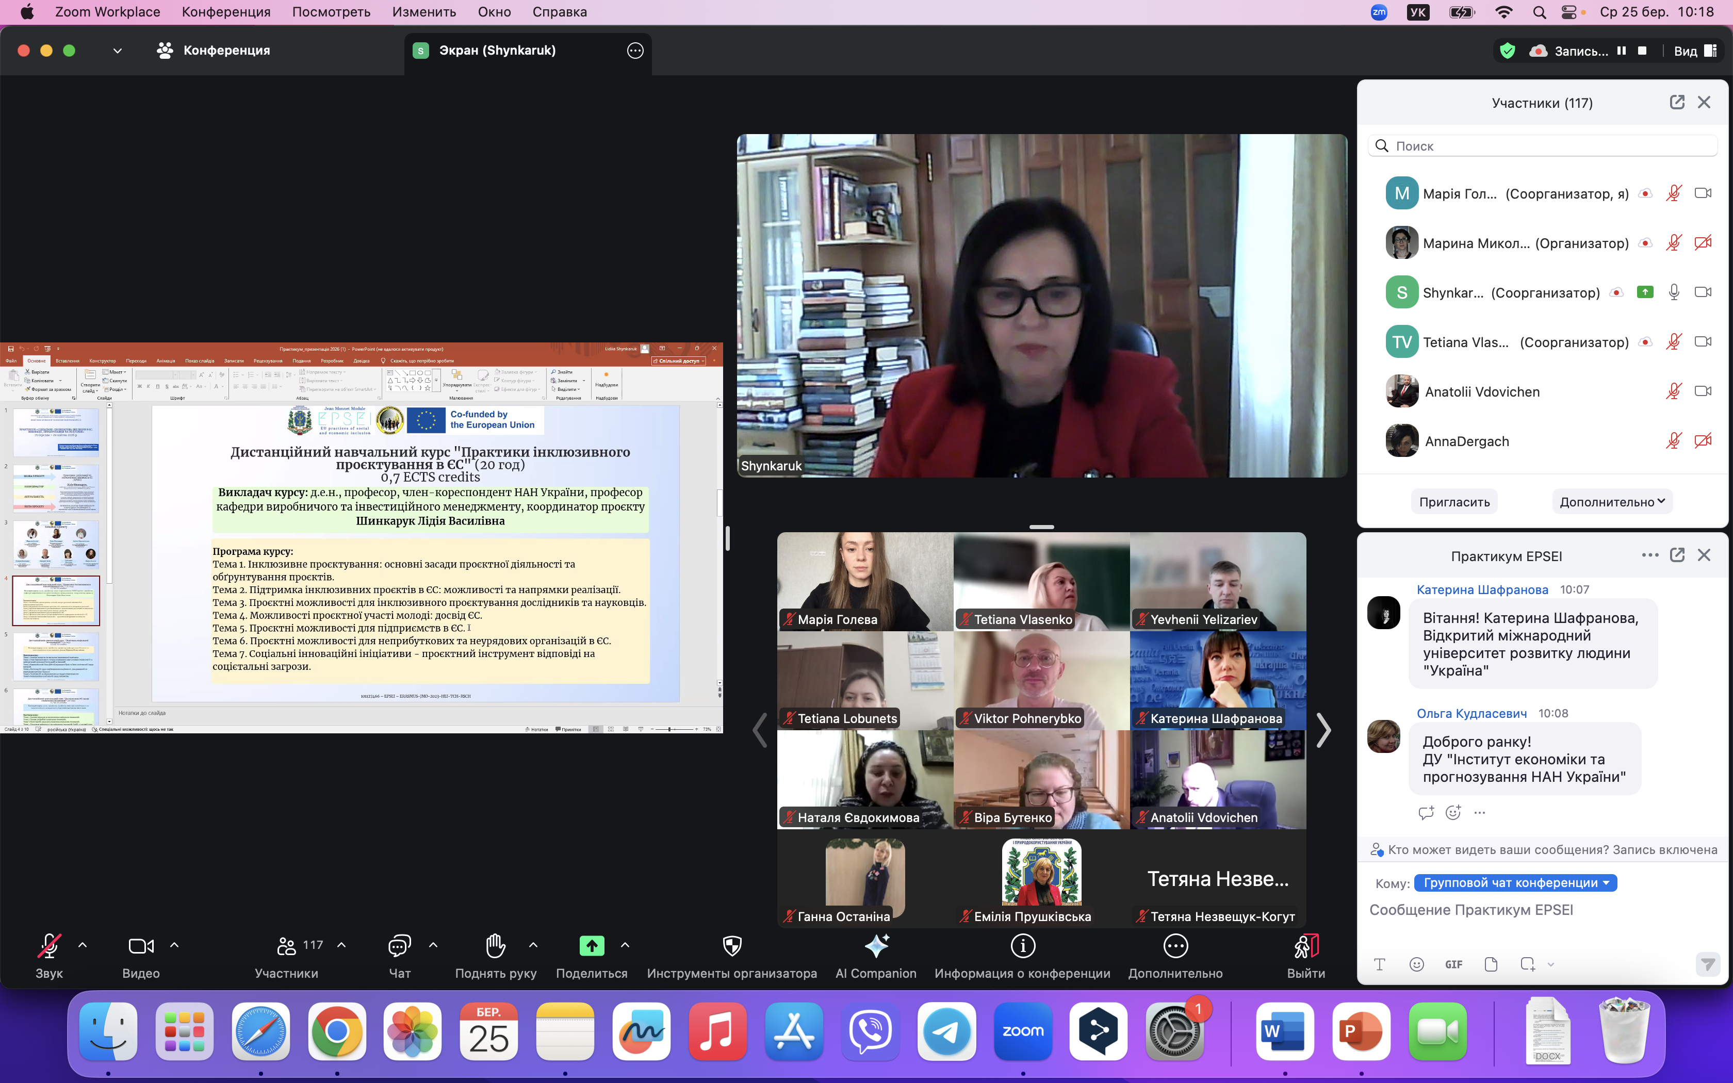The width and height of the screenshot is (1733, 1083).
Task: Open Host Tools (Инструменты организатора) shield icon
Action: 732,946
